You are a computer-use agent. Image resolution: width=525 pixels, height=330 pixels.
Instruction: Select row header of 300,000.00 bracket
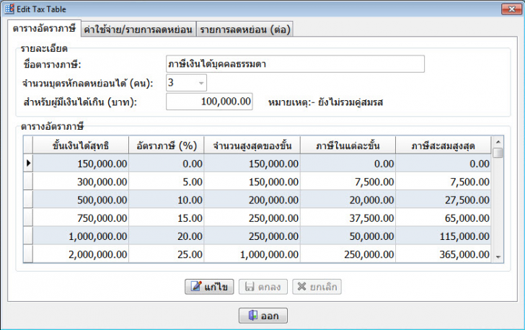click(28, 182)
